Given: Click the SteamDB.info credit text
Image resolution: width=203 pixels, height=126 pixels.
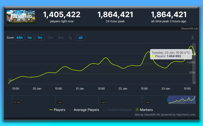Looking at the screenshot, I should (x=190, y=29).
